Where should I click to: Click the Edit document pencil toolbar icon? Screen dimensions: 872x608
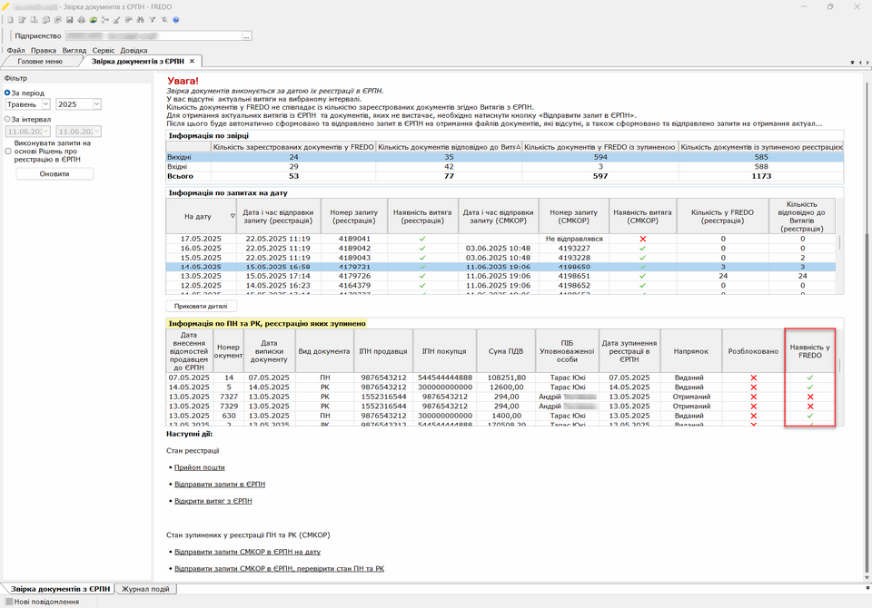point(22,19)
